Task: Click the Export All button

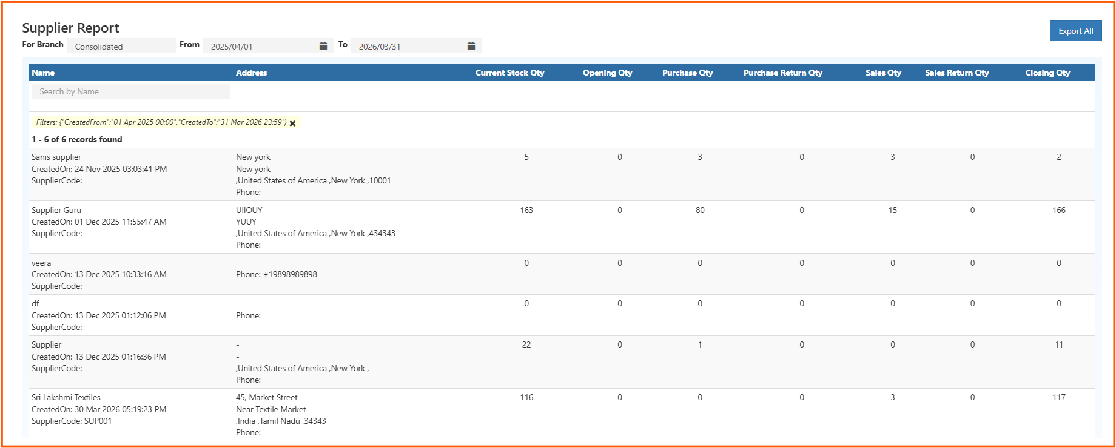Action: click(x=1075, y=31)
